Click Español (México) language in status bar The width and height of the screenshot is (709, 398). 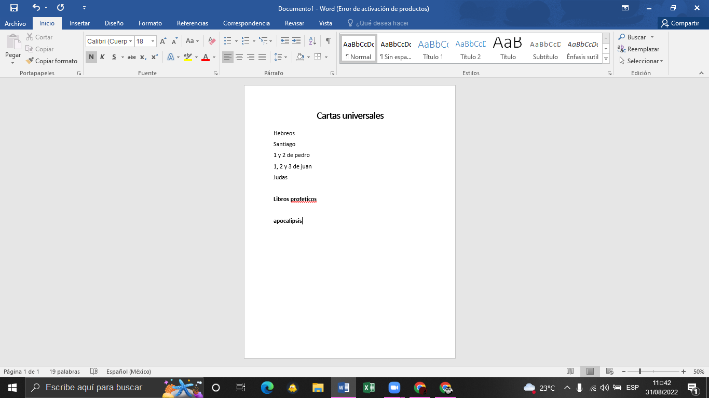coord(128,372)
